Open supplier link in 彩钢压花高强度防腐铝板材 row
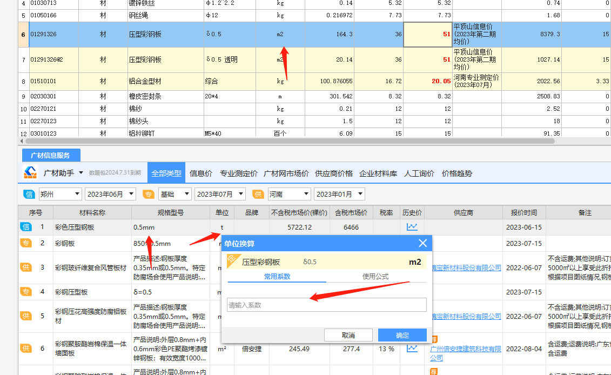The image size is (611, 375). tap(466, 316)
